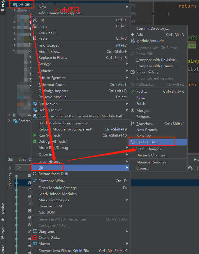This screenshot has width=199, height=254.
Task: Click the Debug All Tests bug icon
Action: [35, 141]
